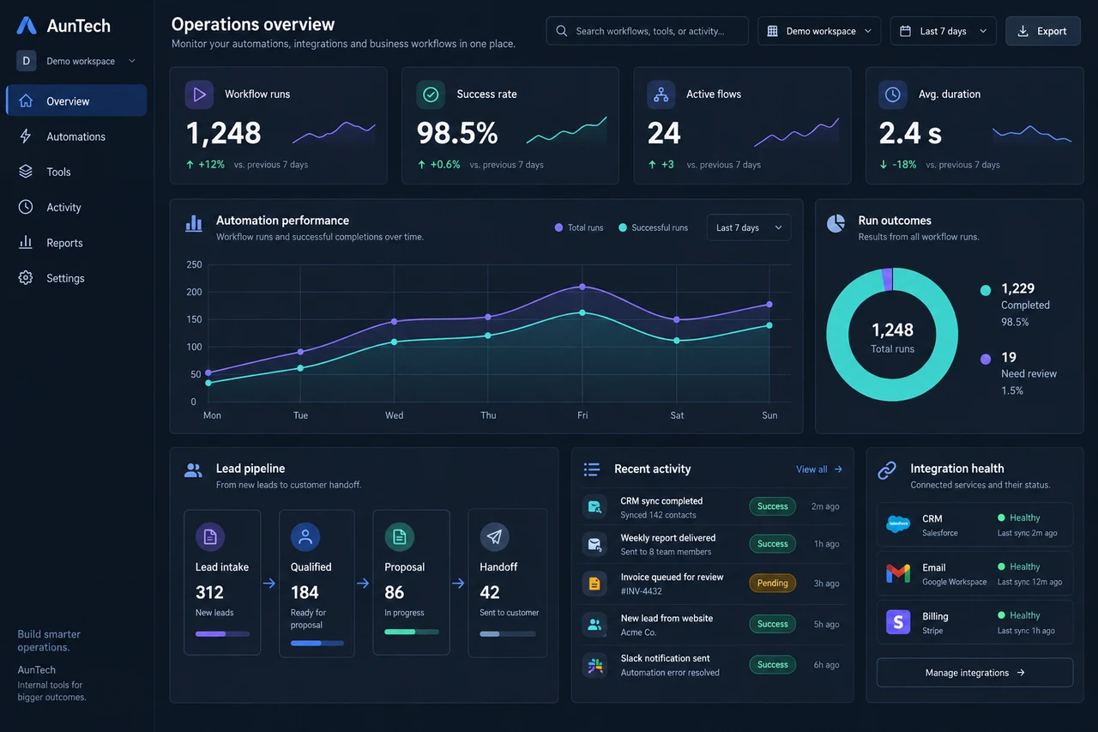Open the Email Google Workspace card
This screenshot has height=732, width=1098.
point(974,573)
